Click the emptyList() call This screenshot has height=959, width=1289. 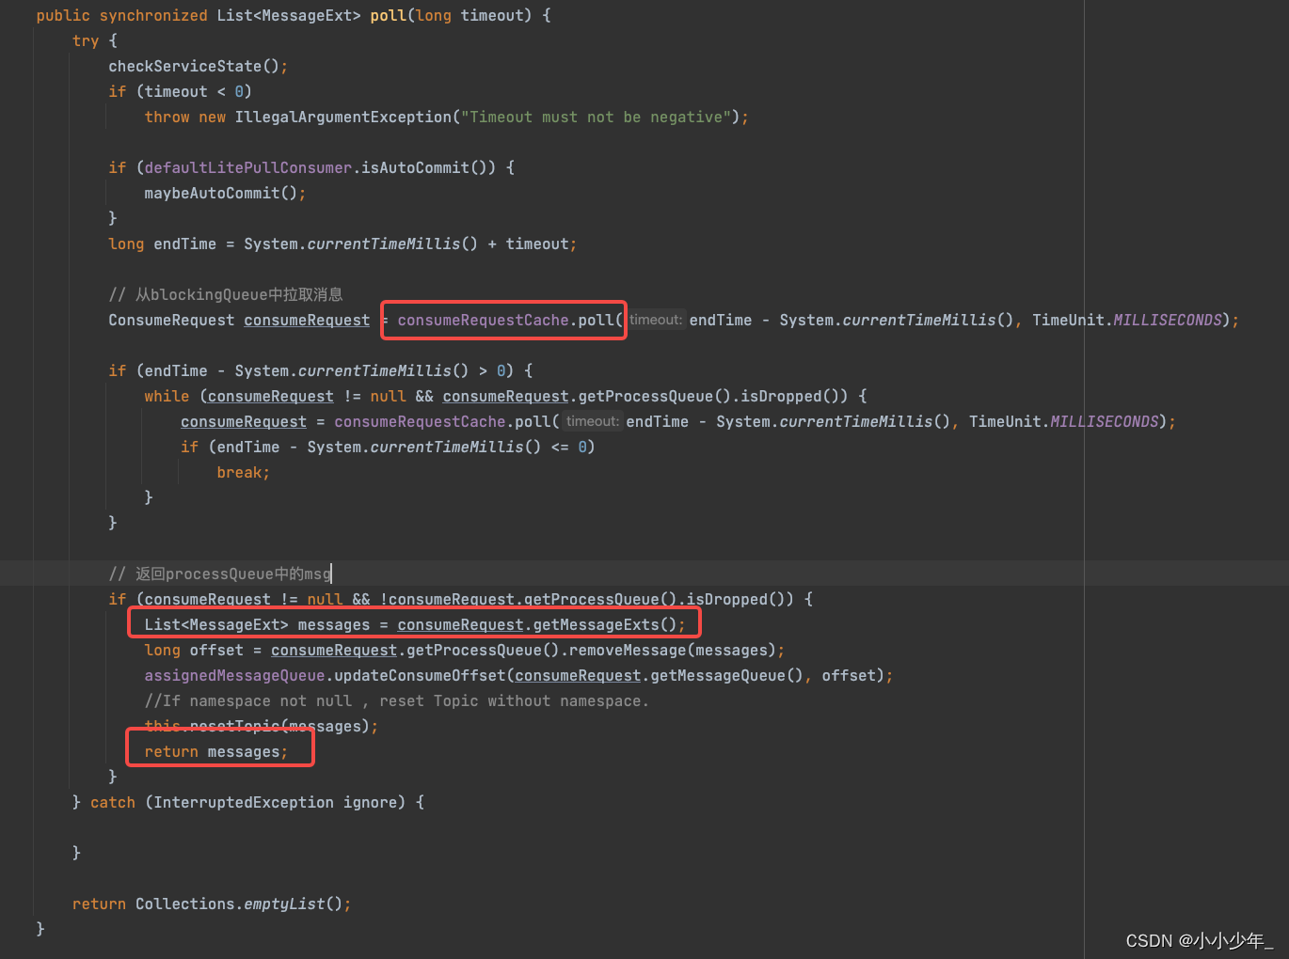294,904
